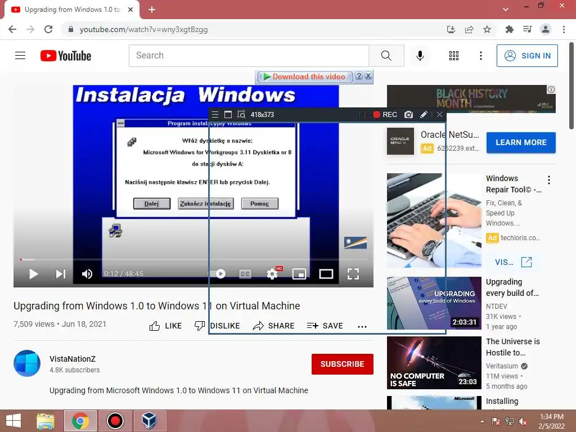This screenshot has height=432, width=576.
Task: Start recording with REC button
Action: (385, 115)
